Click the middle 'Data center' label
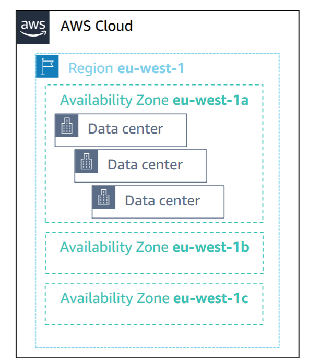Image resolution: width=320 pixels, height=364 pixels. click(x=145, y=165)
